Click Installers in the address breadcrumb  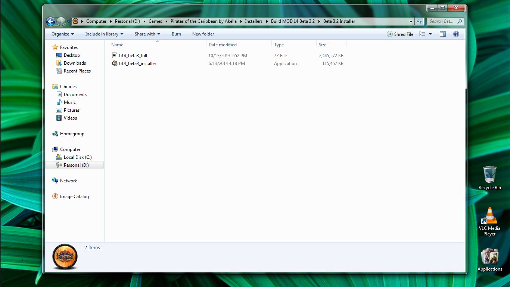coord(254,21)
